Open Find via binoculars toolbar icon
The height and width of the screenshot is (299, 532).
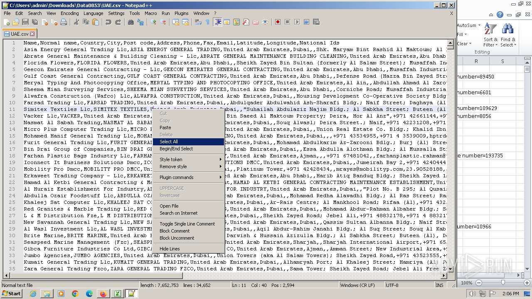(x=131, y=22)
